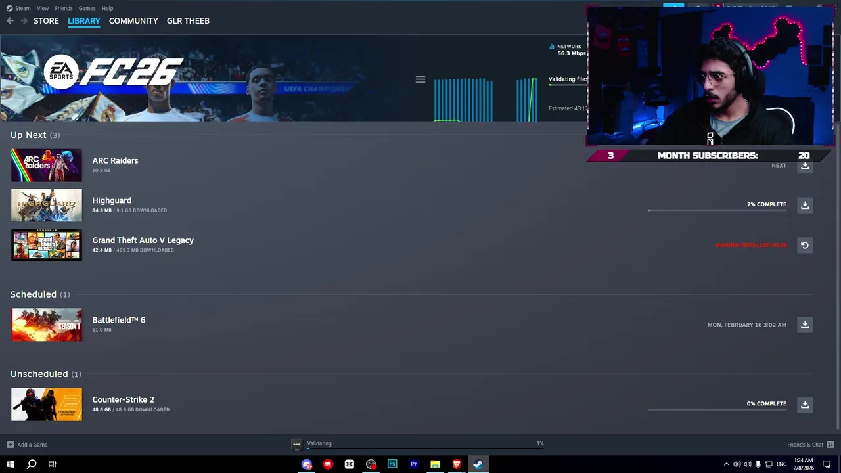Switch to the COMMUNITY tab

coord(133,21)
